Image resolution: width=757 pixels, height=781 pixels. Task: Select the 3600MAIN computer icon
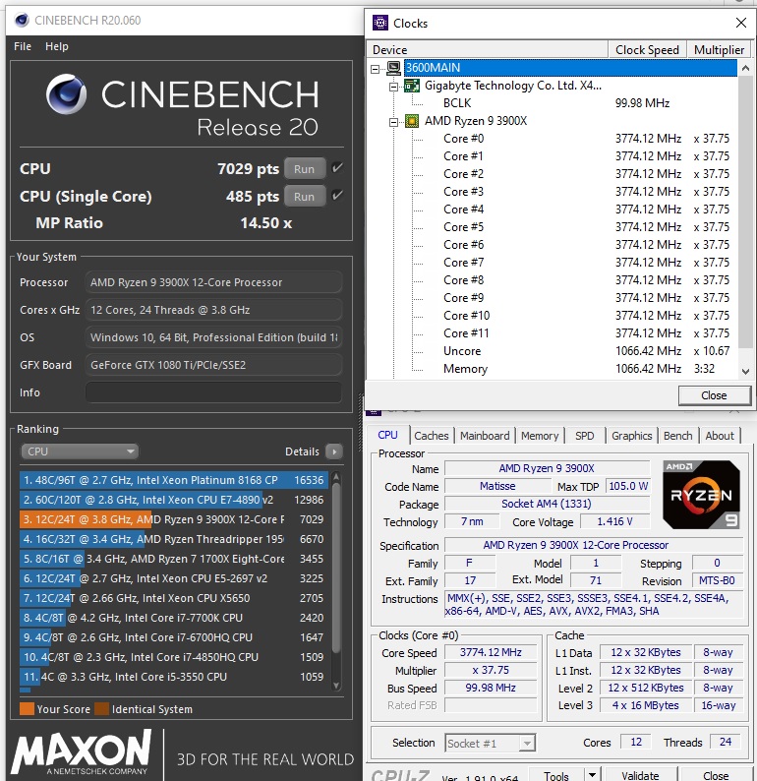393,68
